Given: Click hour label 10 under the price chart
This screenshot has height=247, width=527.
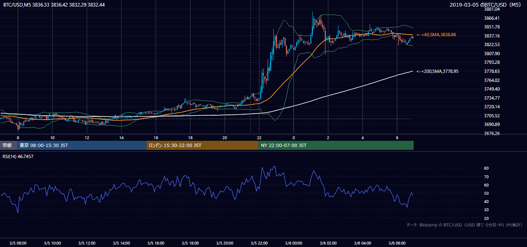Looking at the screenshot, I should tap(52, 137).
